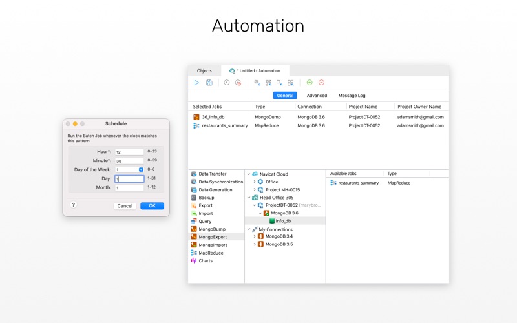Click the Select All Jobs toolbar icon
The height and width of the screenshot is (323, 517).
[268, 83]
